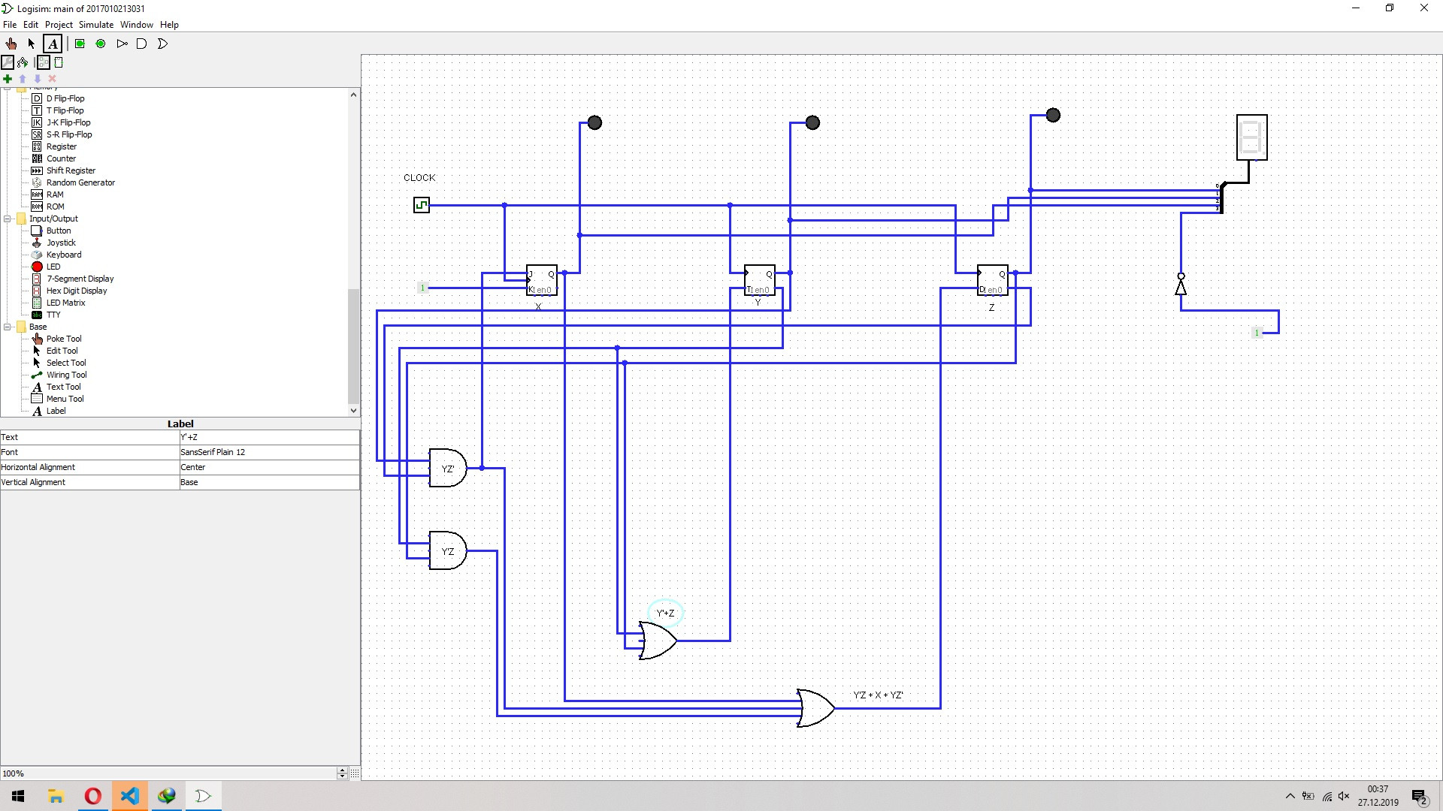Click the zoom percentage stepper arrows
Screen dimensions: 1443x811
pos(342,773)
